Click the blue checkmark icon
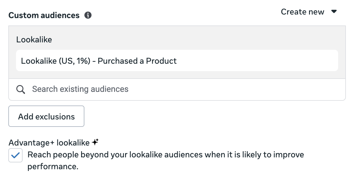 tap(15, 155)
